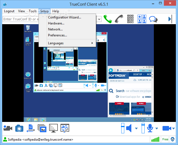
Task: Open the Help menu
Action: pyautogui.click(x=56, y=11)
